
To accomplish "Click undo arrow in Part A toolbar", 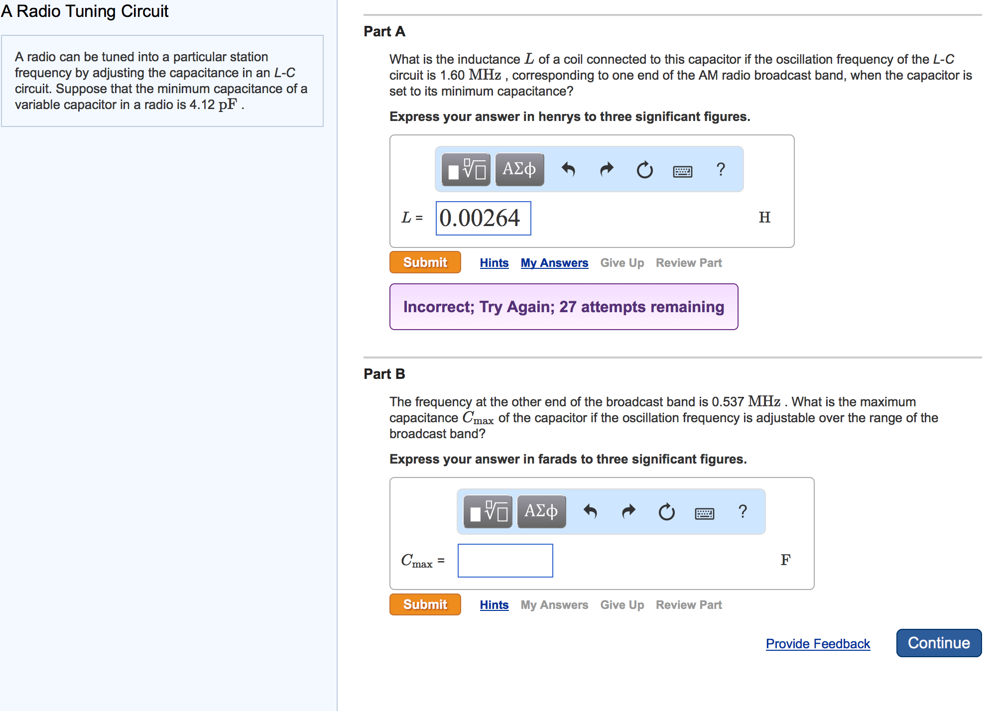I will coord(568,170).
